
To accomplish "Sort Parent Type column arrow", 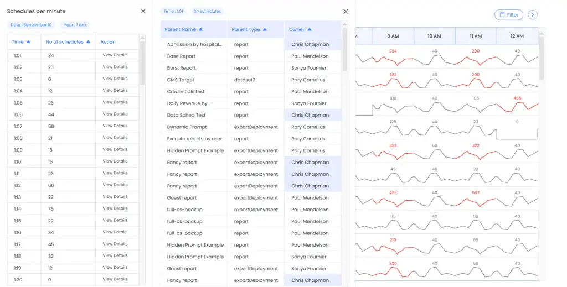I will 265,30.
